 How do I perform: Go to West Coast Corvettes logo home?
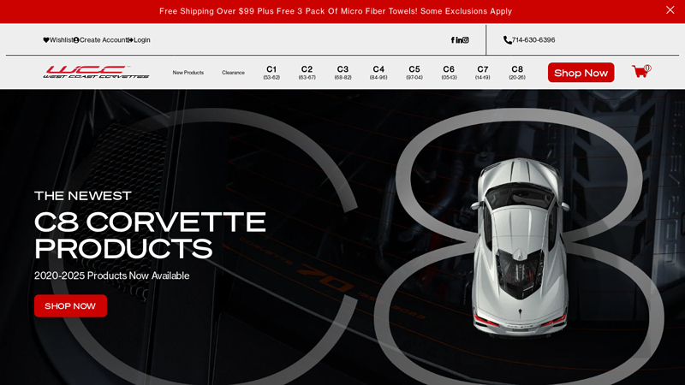point(96,72)
